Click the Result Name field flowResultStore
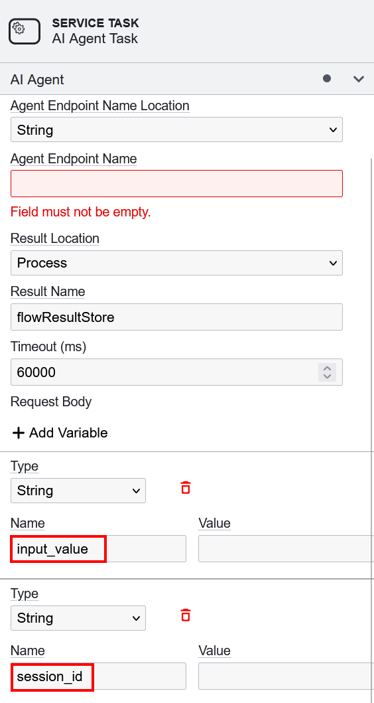Image resolution: width=374 pixels, height=703 pixels. pyautogui.click(x=176, y=317)
